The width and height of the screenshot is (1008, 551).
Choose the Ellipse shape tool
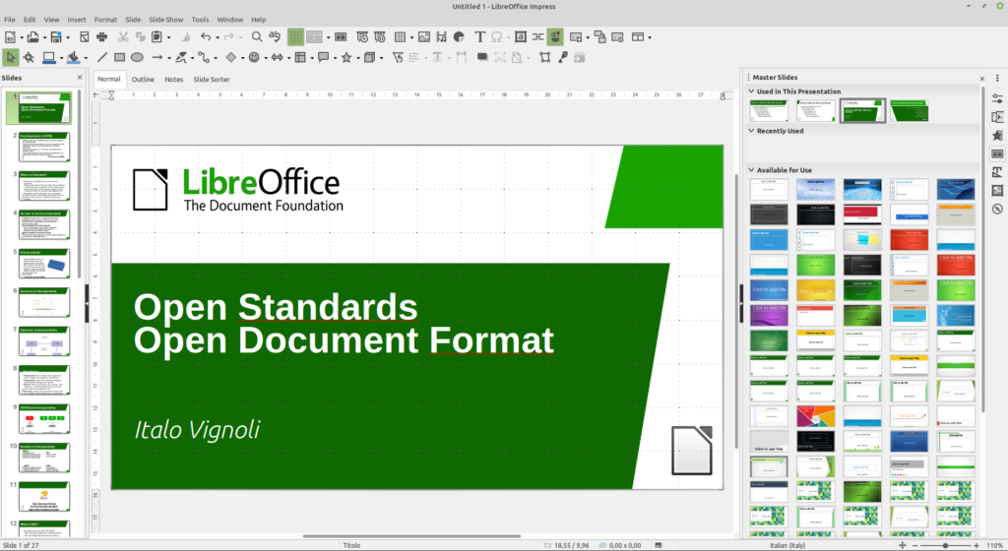coord(137,58)
